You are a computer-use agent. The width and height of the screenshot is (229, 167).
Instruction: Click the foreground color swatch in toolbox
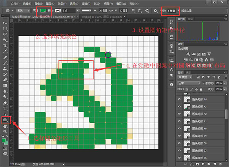(4, 141)
